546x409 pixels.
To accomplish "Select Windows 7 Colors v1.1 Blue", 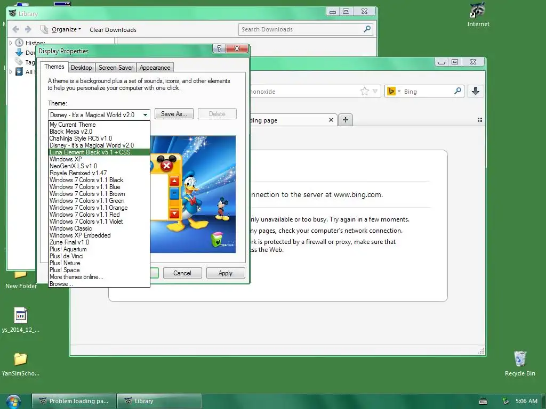I will click(99, 187).
